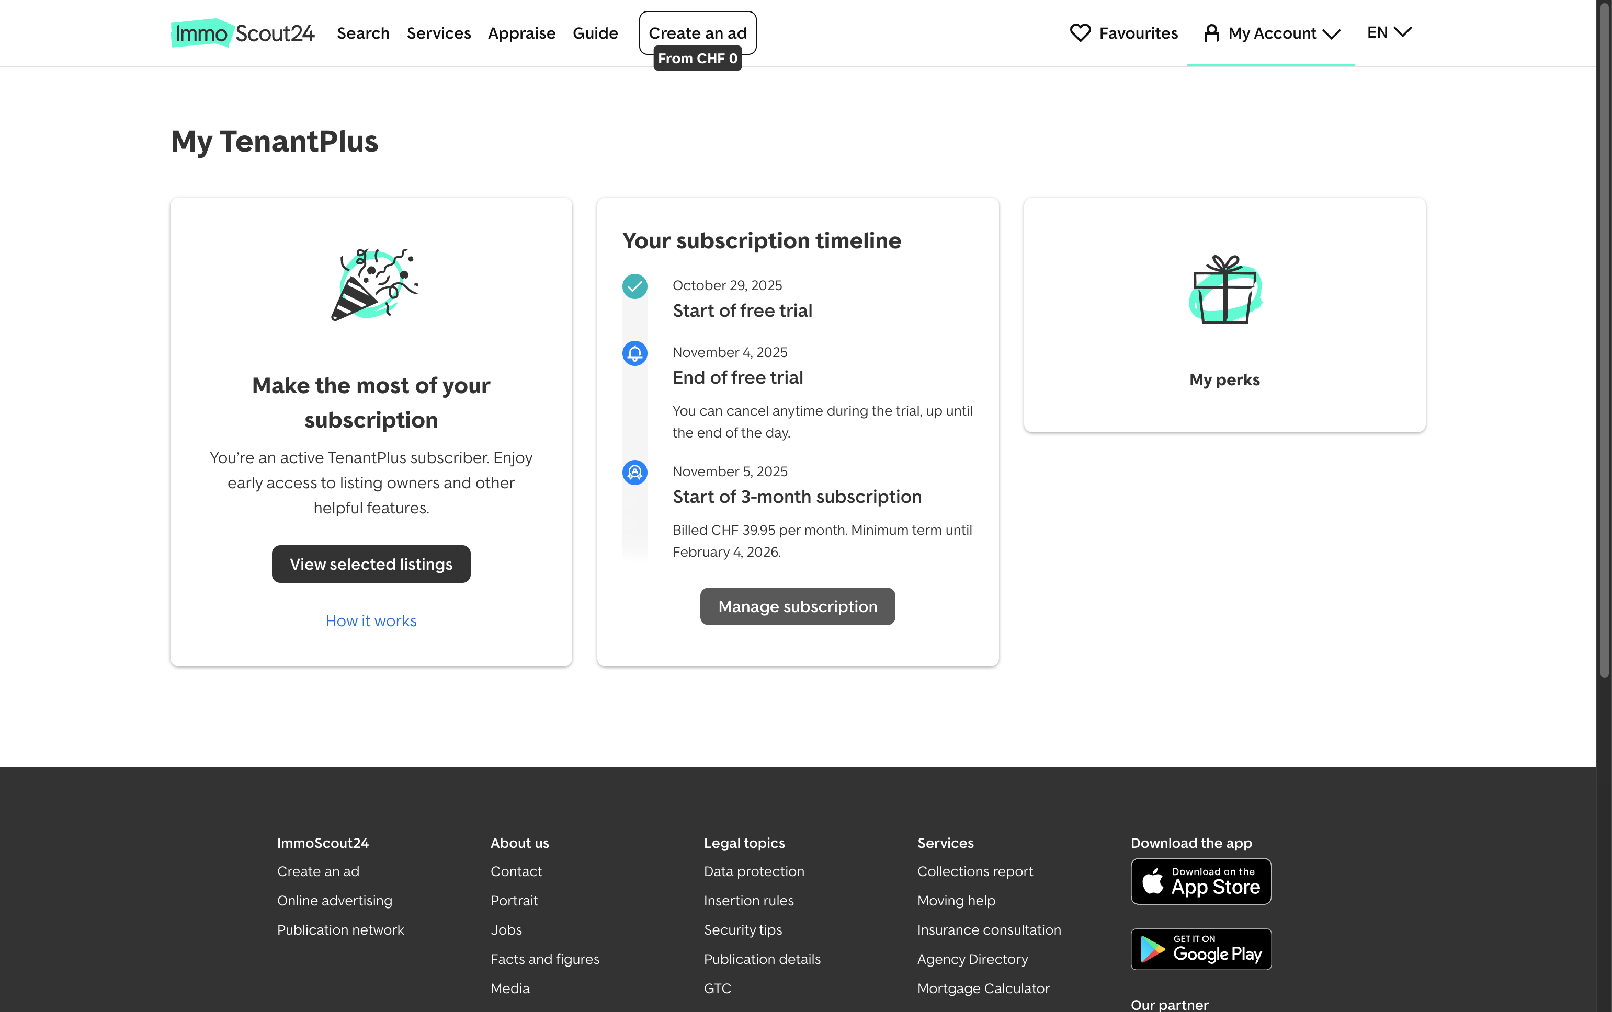Open the Appraise menu

(x=521, y=33)
